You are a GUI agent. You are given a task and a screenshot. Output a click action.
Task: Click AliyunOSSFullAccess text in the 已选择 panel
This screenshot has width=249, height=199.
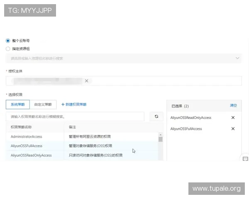tap(186, 129)
